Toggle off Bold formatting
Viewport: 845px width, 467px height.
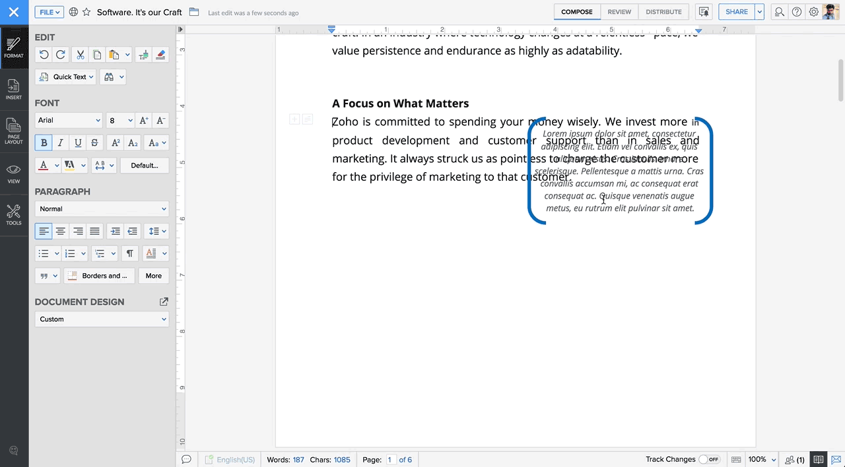click(44, 142)
